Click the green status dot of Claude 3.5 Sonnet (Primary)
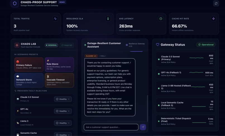The image size is (225, 136). coord(159,59)
